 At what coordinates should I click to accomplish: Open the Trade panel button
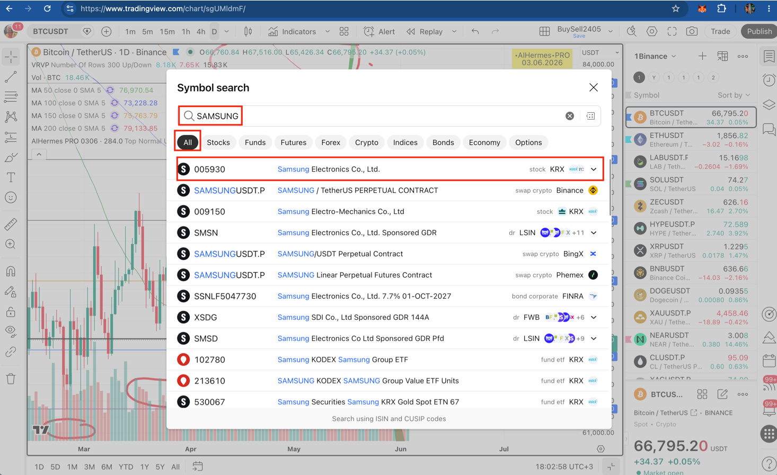tap(720, 31)
